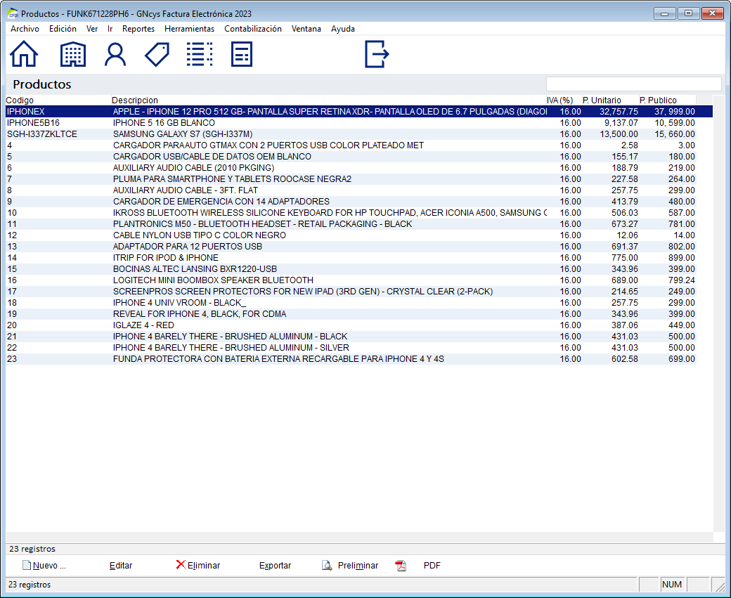Sort by the P. Unitario column header
Viewport: 731px width, 598px height.
610,100
